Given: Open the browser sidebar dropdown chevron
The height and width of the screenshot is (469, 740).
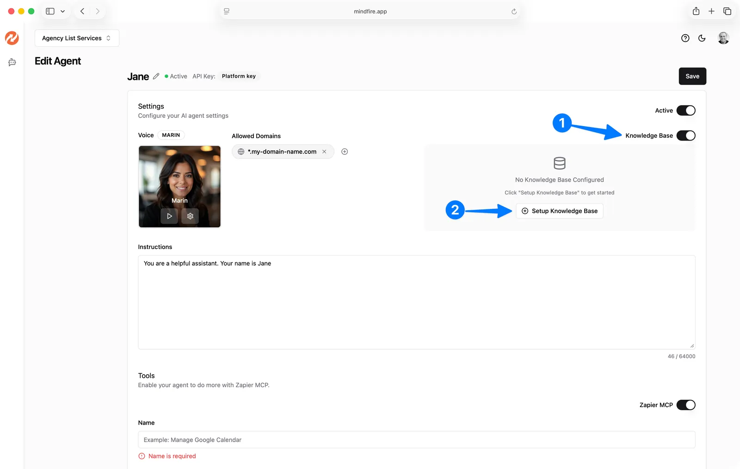Looking at the screenshot, I should click(x=63, y=12).
